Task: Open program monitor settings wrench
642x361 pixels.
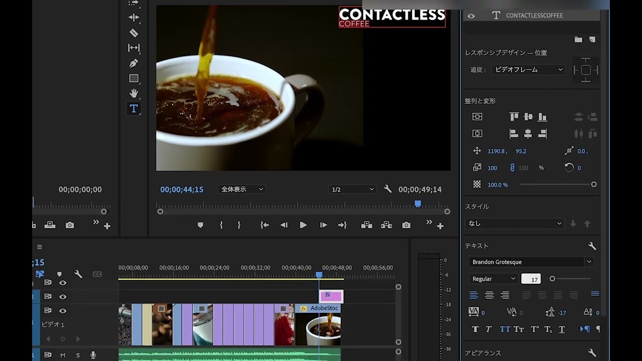Action: click(x=388, y=189)
